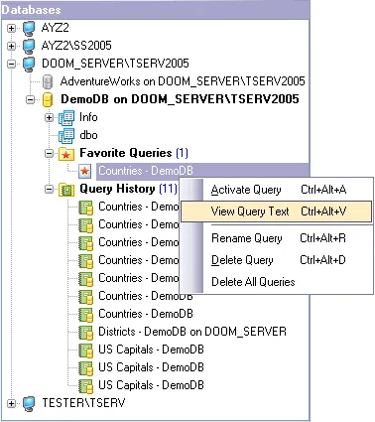
Task: Click the dbo schema icon
Action: pyautogui.click(x=66, y=136)
